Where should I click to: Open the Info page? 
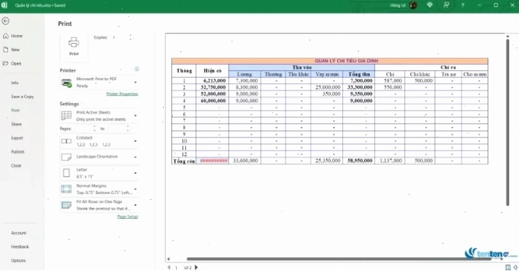pos(15,83)
